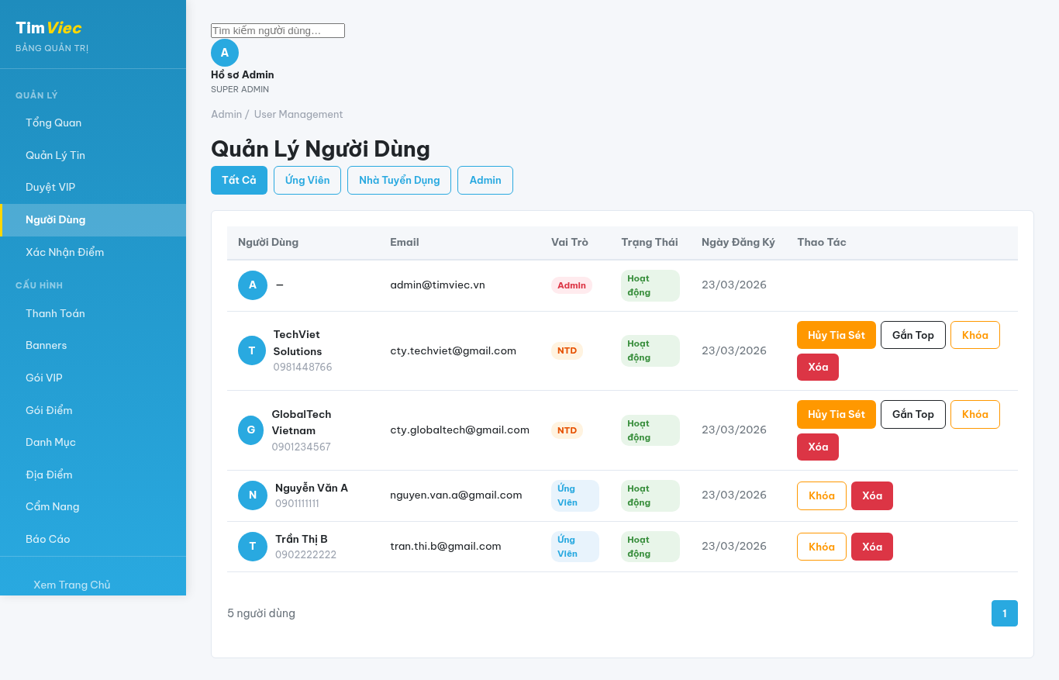Click the NTD badge for GlobalTech Vietnam

pyautogui.click(x=567, y=430)
